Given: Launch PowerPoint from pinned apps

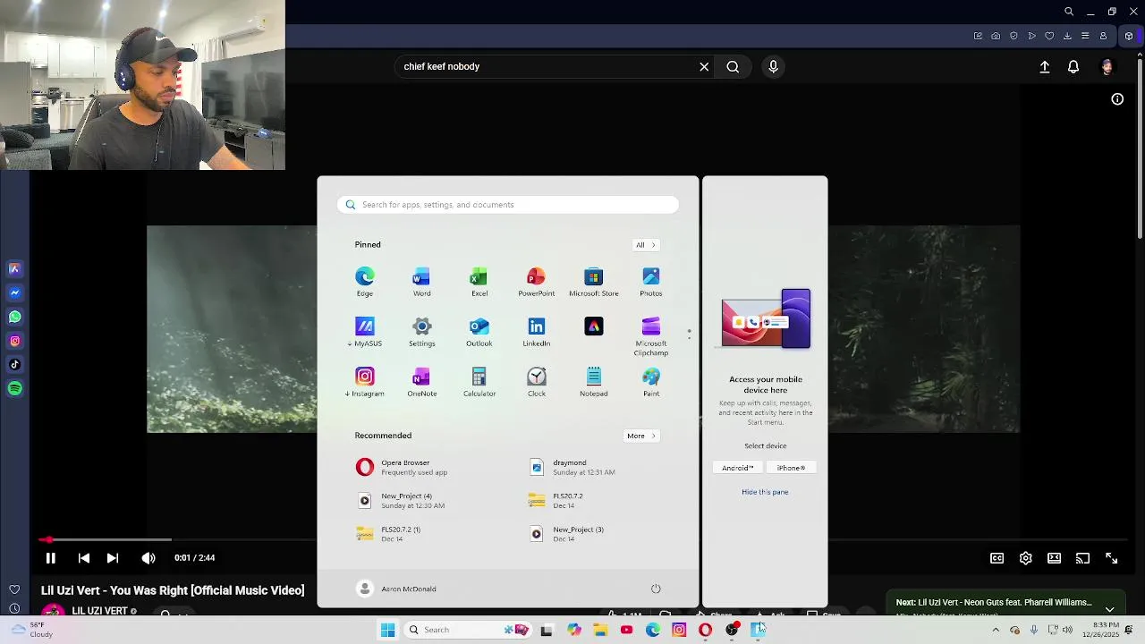Looking at the screenshot, I should click(x=536, y=282).
